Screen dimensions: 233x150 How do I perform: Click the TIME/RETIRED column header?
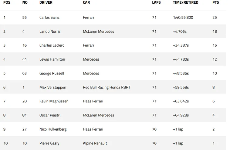(x=185, y=2)
